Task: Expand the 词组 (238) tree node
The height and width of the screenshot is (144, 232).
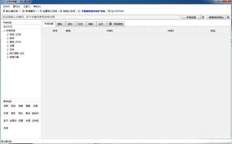Action: tap(8, 35)
